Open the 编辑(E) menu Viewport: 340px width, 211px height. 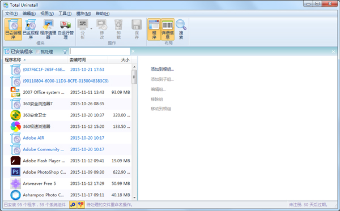[29, 14]
